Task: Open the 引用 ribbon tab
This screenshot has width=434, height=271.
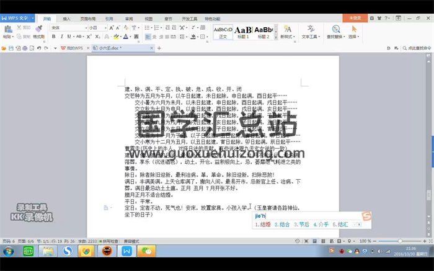Action: pyautogui.click(x=109, y=19)
